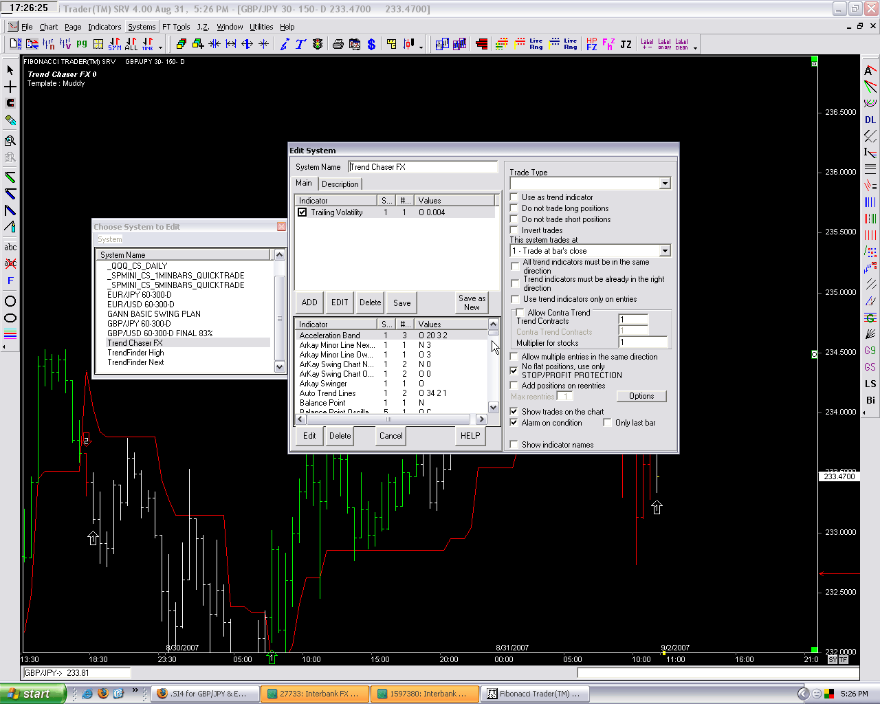The height and width of the screenshot is (704, 880).
Task: Open the Utilities menu
Action: pos(261,27)
